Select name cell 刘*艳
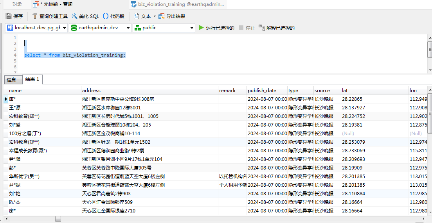The image size is (432, 223). 45,194
